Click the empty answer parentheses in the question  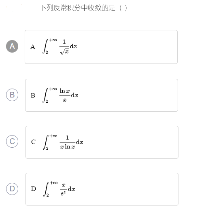click(123, 8)
